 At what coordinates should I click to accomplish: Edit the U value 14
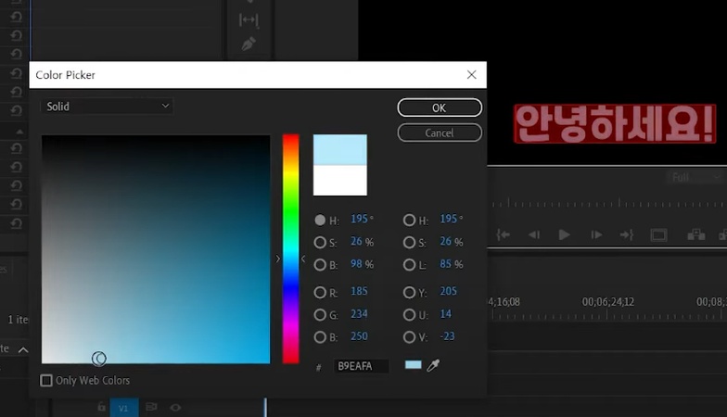pyautogui.click(x=445, y=313)
